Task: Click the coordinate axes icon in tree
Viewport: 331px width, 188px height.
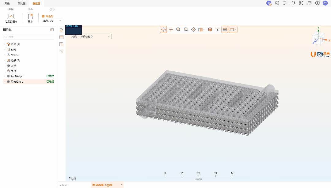Action: [x=9, y=55]
